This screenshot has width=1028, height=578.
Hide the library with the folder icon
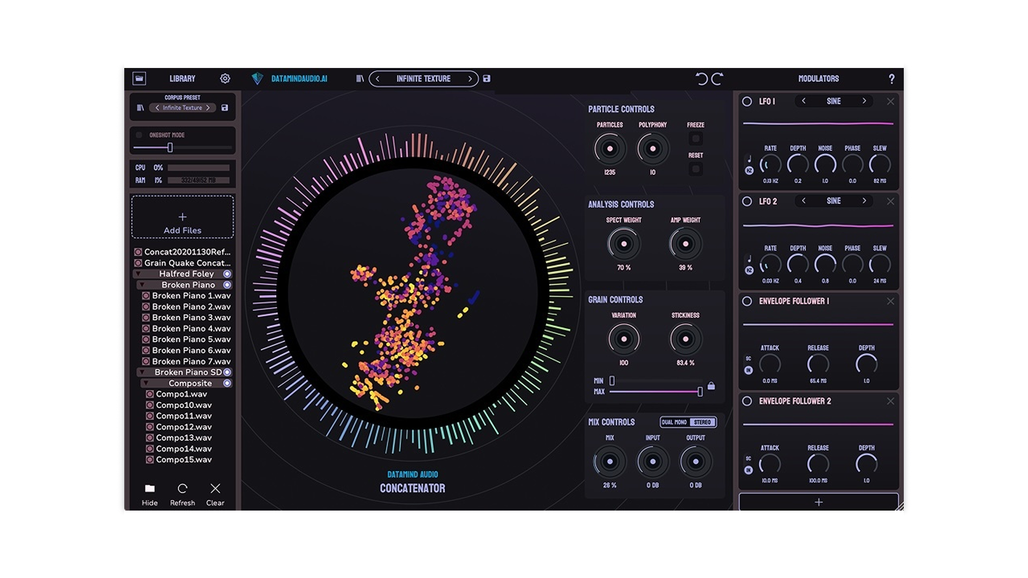150,489
